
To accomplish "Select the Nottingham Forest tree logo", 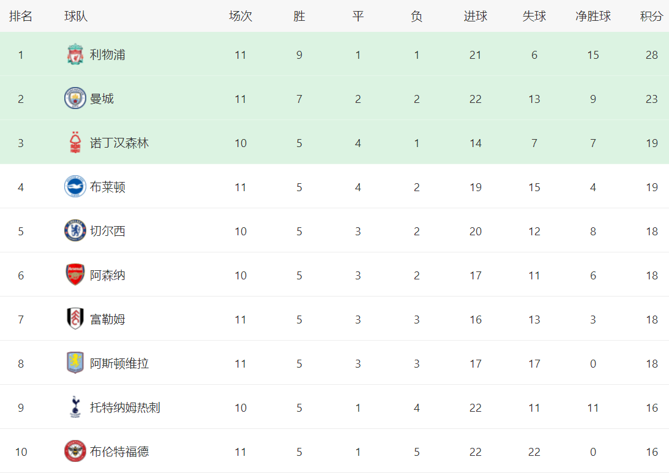I will point(75,142).
